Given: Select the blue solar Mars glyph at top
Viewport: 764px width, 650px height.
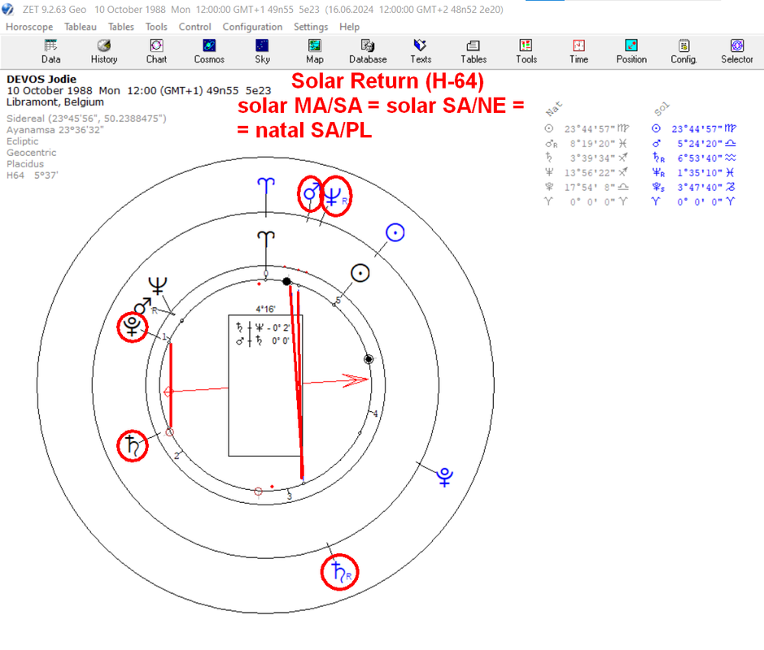Looking at the screenshot, I should (x=311, y=193).
